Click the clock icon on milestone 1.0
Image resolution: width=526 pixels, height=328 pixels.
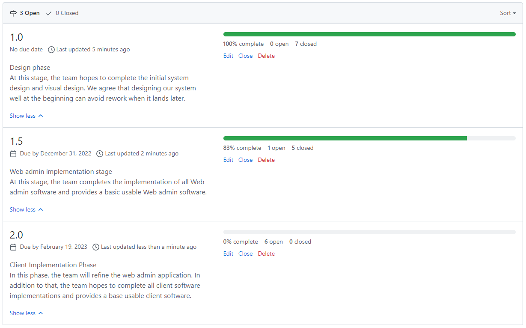[51, 49]
